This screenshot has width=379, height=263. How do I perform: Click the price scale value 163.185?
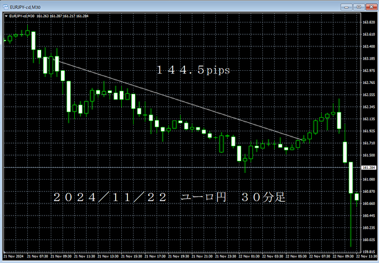point(369,59)
